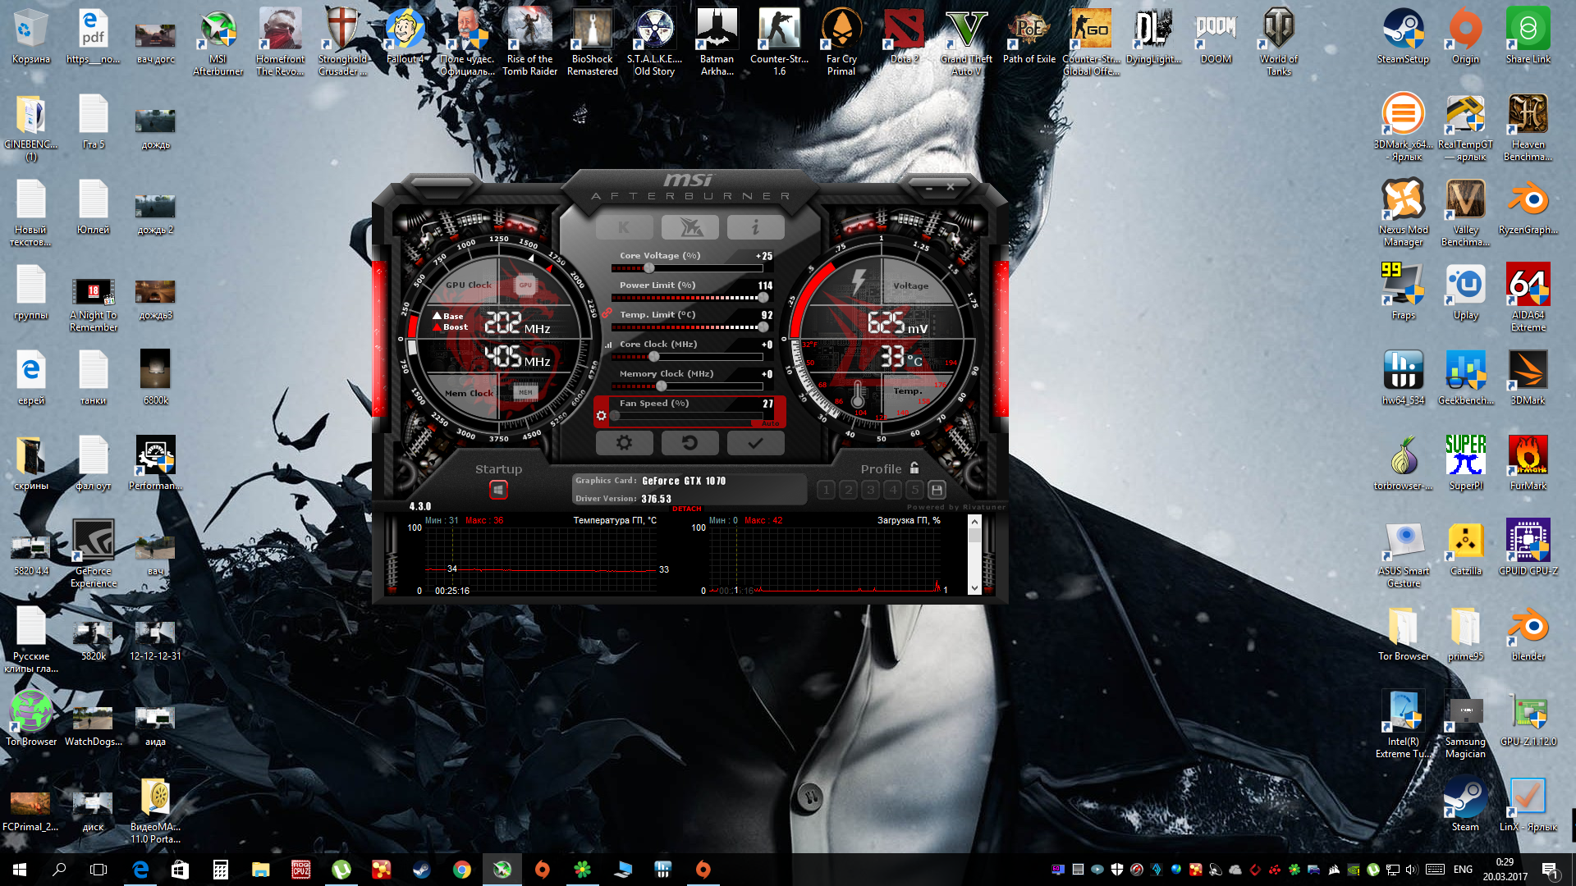
Task: Apply settings with the checkmark button
Action: tap(755, 443)
